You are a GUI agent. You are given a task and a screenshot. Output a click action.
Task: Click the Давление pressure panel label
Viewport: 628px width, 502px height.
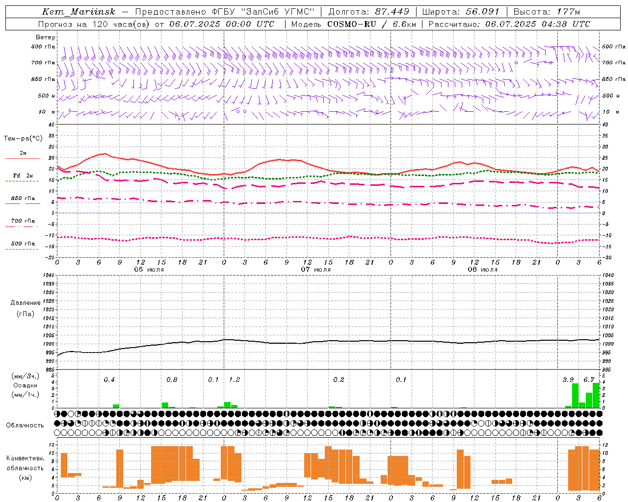click(26, 303)
